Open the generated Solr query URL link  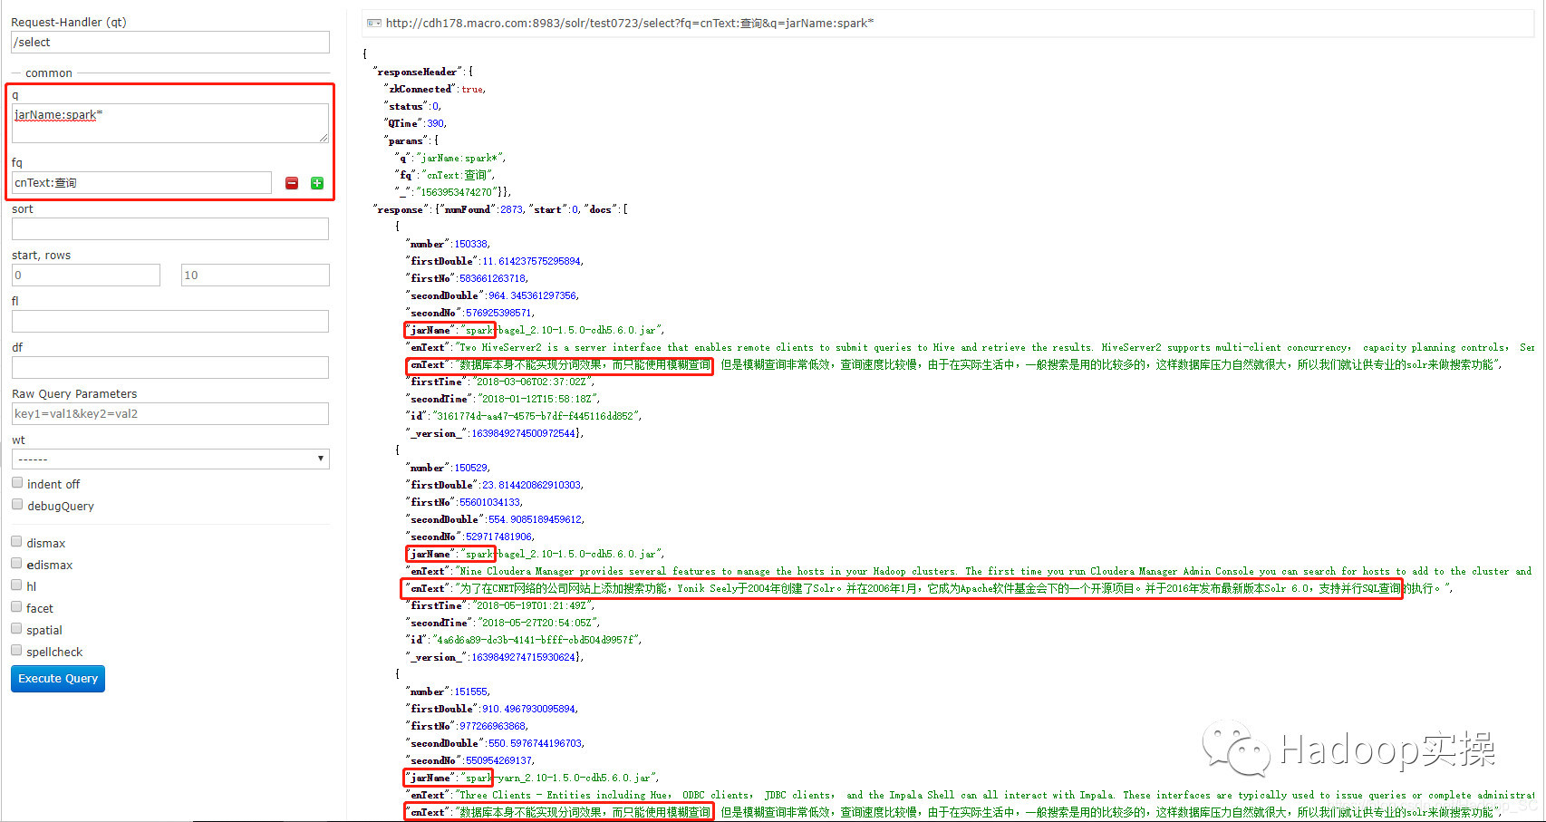[629, 24]
